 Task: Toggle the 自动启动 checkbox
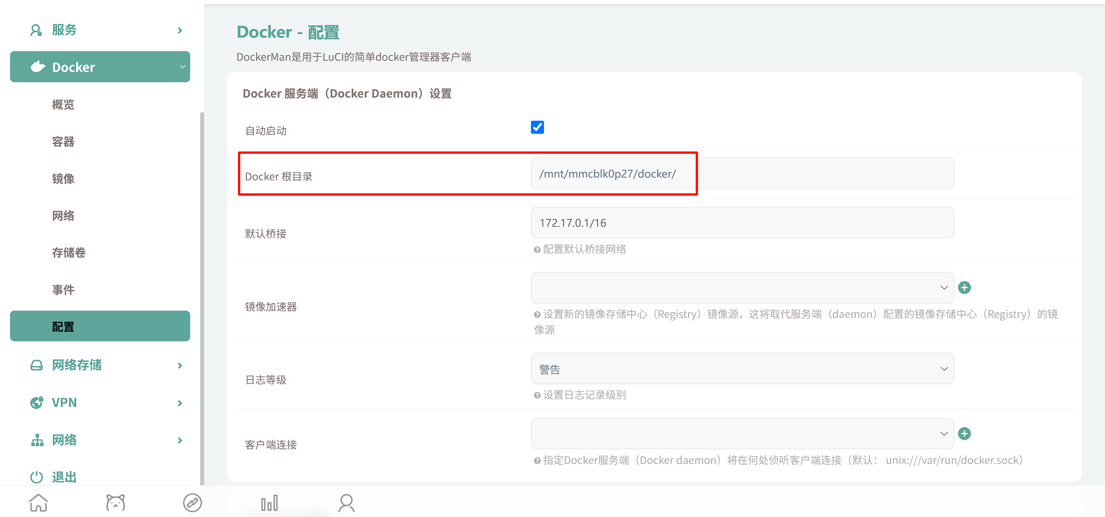click(x=537, y=127)
